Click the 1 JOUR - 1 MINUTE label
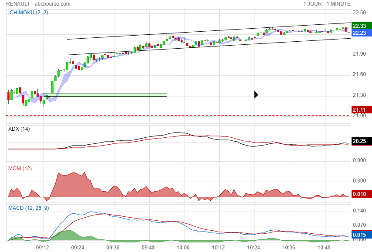Viewport: 372px width, 252px height. coord(327,4)
